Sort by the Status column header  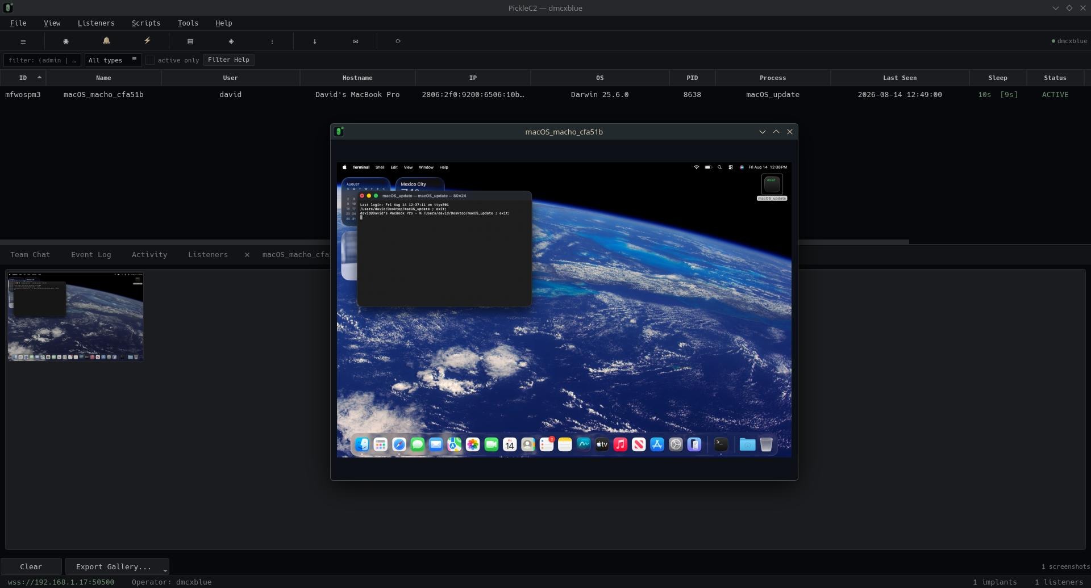pos(1055,78)
